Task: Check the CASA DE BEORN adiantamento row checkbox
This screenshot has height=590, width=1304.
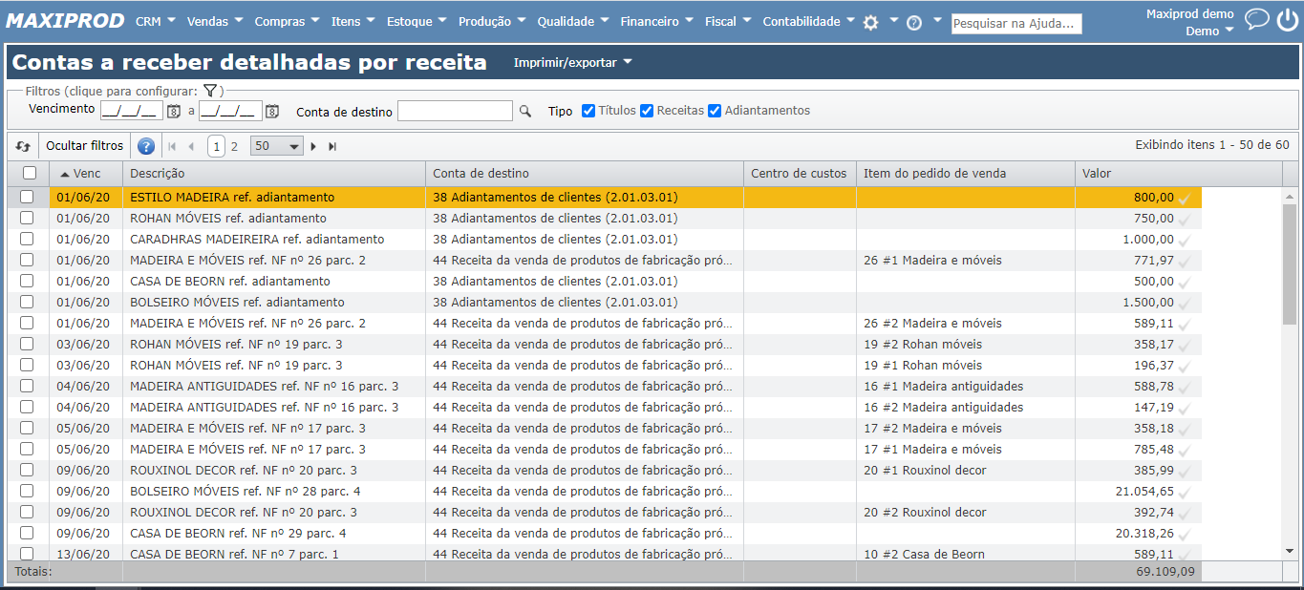Action: [x=27, y=281]
